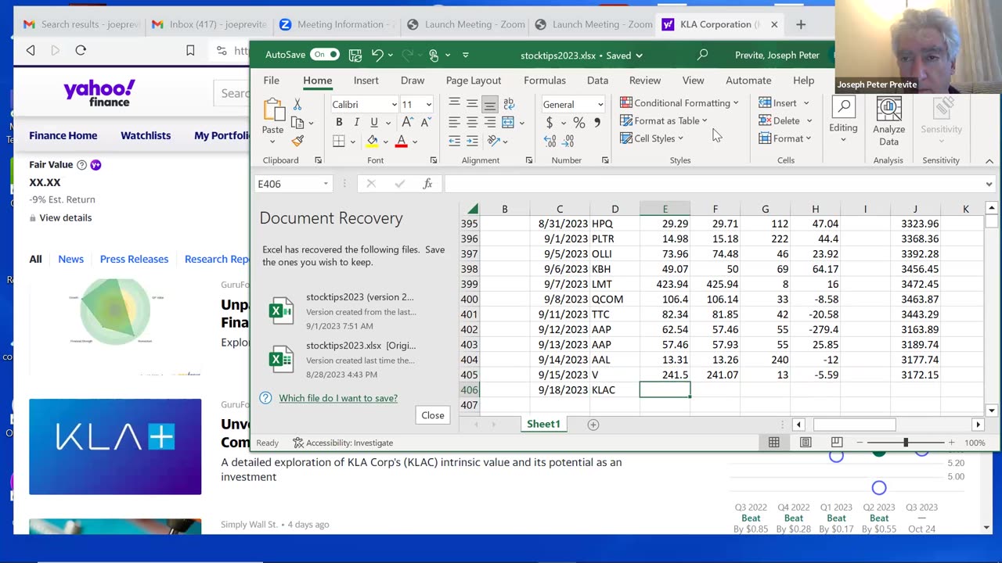Viewport: 1002px width, 563px height.
Task: Switch to the Page Layout ribbon tab
Action: point(474,81)
